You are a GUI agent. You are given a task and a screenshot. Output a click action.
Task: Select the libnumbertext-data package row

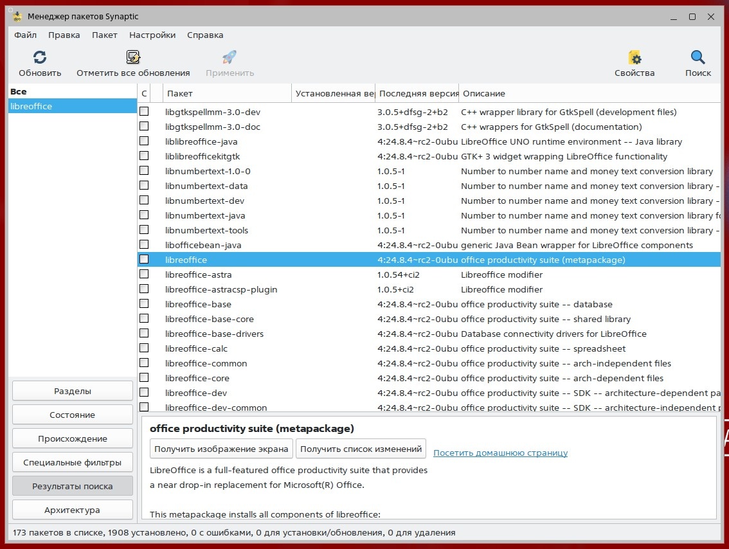click(429, 186)
